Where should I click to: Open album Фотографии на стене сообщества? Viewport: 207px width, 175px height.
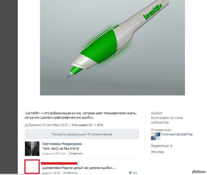167,120
